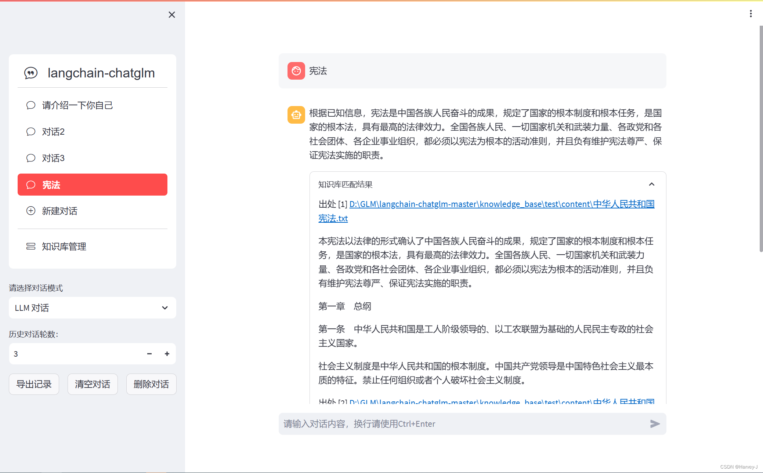Close the sidebar with the X icon
The width and height of the screenshot is (763, 473).
[x=171, y=15]
